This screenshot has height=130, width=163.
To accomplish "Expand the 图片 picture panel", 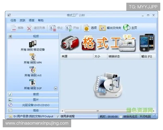I will pyautogui.click(x=33, y=100).
